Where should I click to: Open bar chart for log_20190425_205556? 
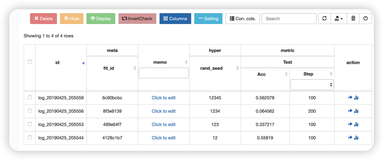[356, 111]
